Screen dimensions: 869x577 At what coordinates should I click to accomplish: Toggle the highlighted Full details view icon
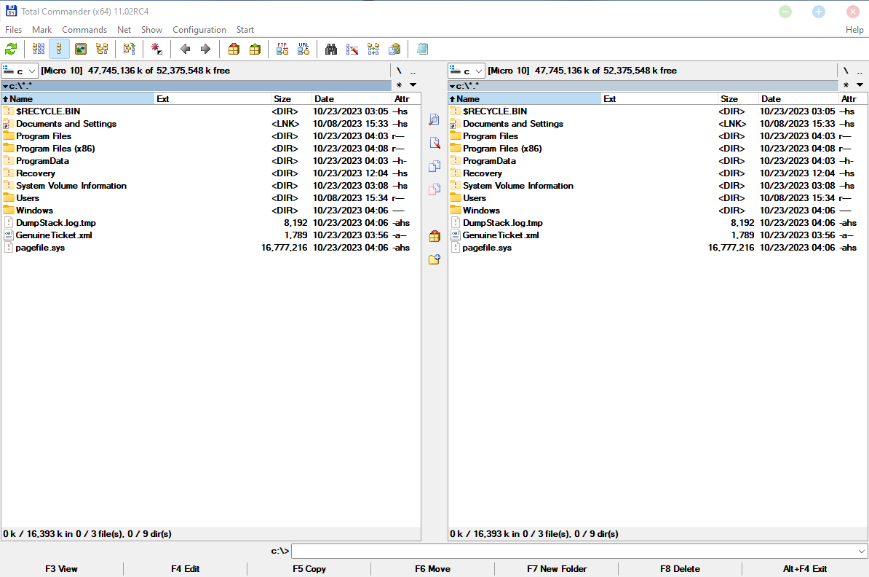pos(59,49)
